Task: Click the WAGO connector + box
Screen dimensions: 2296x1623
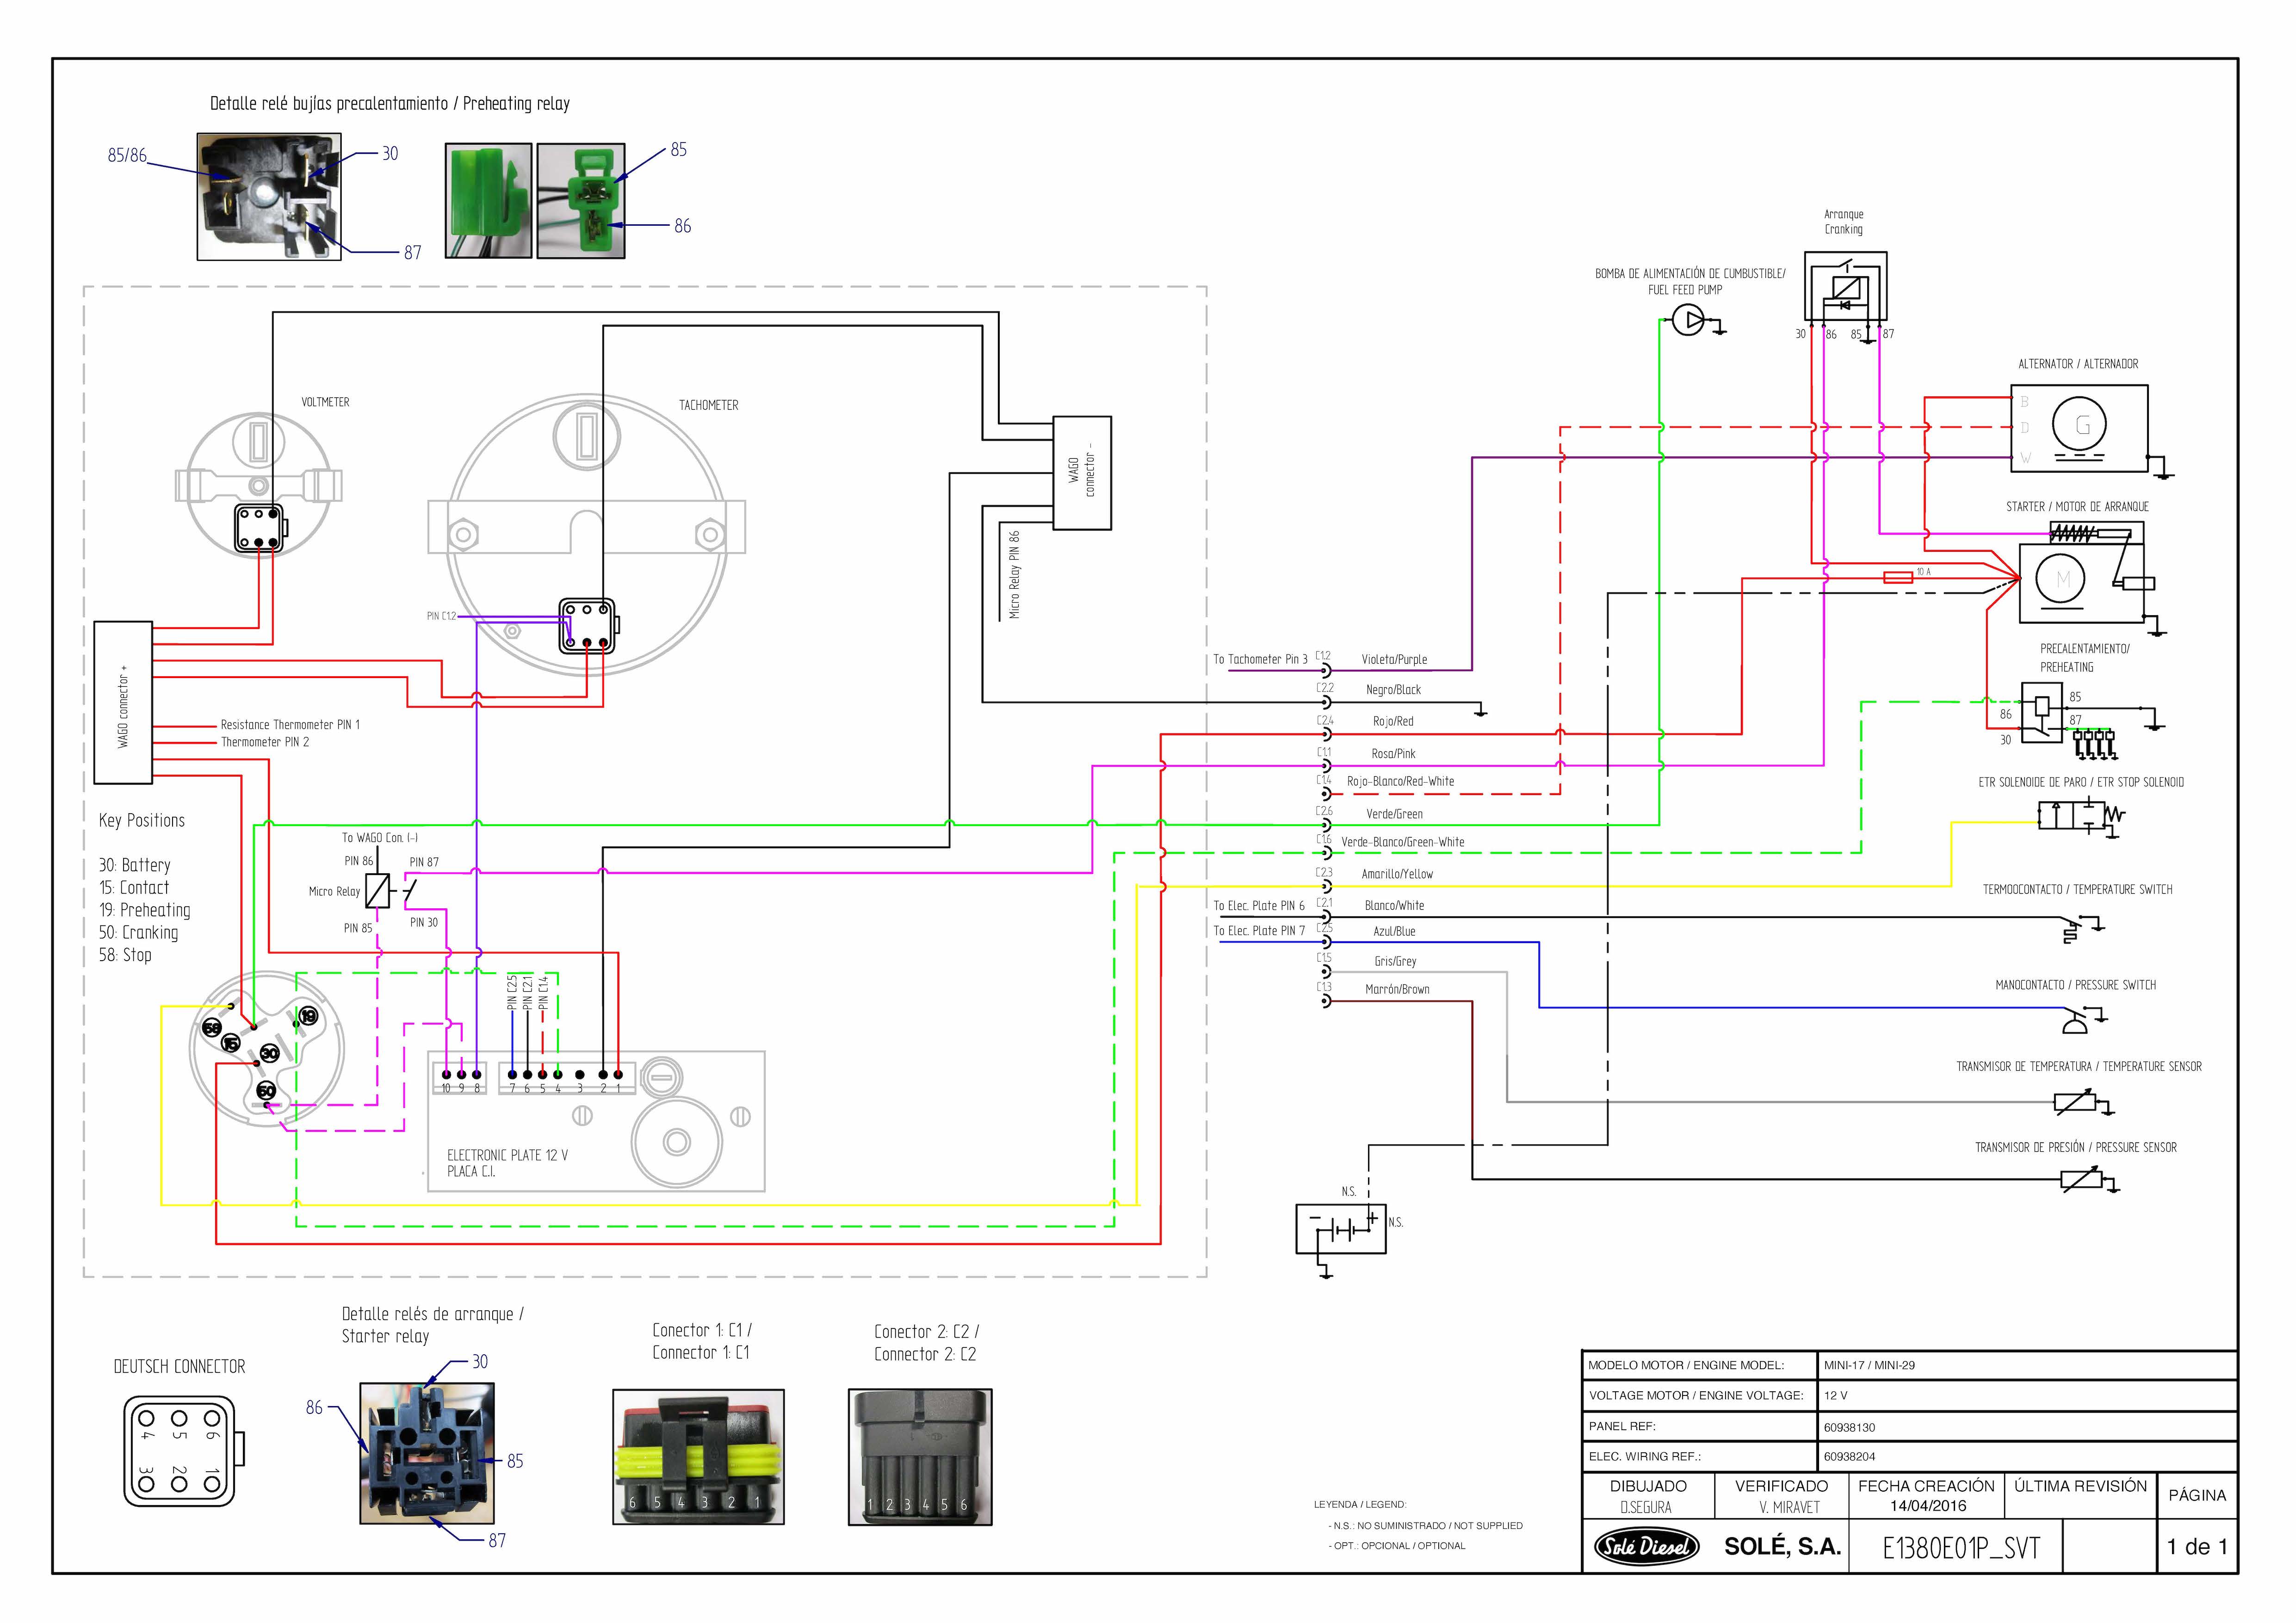Action: [122, 702]
